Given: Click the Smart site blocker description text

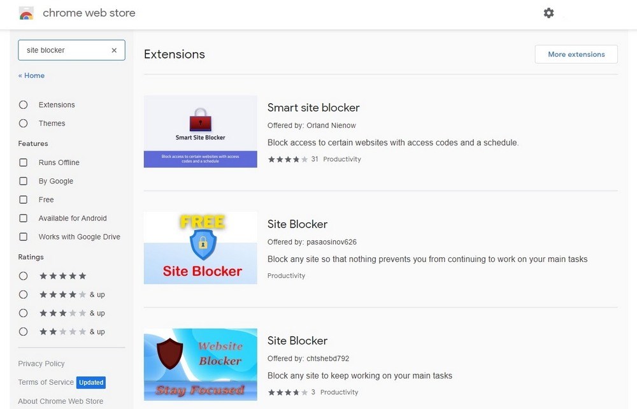Looking at the screenshot, I should click(x=393, y=143).
